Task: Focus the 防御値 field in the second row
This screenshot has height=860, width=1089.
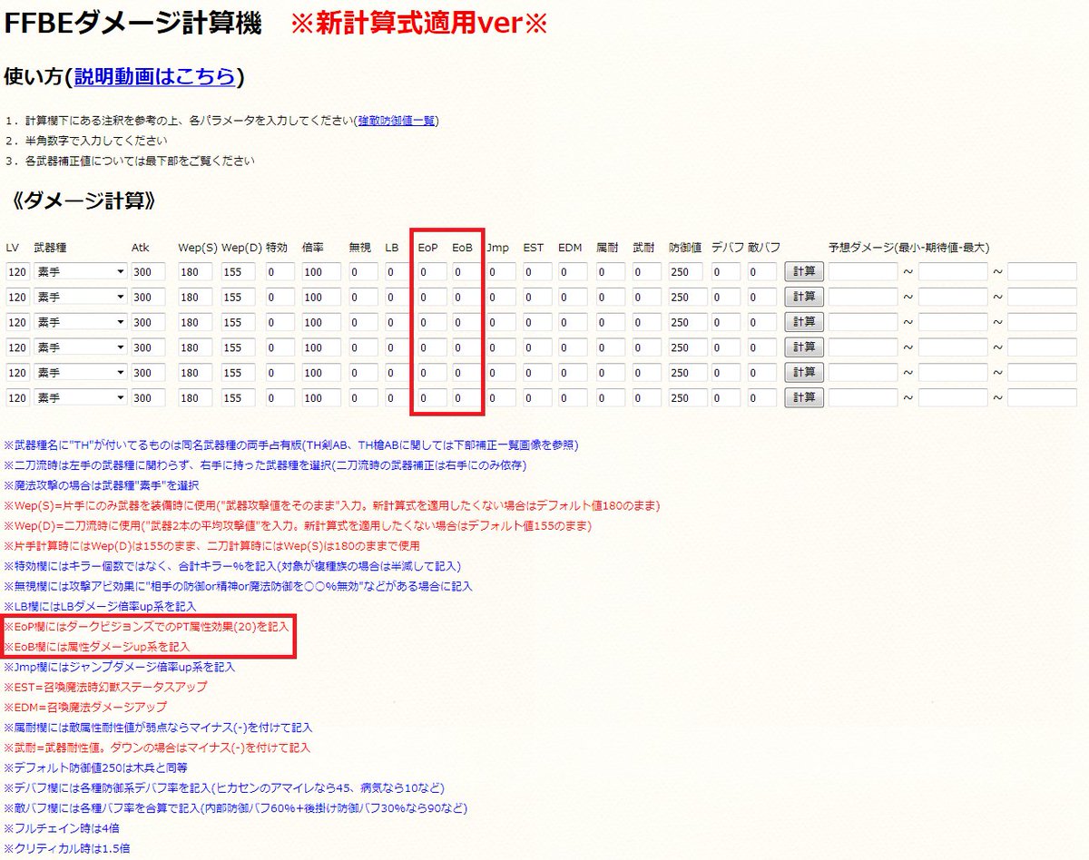Action: point(687,297)
